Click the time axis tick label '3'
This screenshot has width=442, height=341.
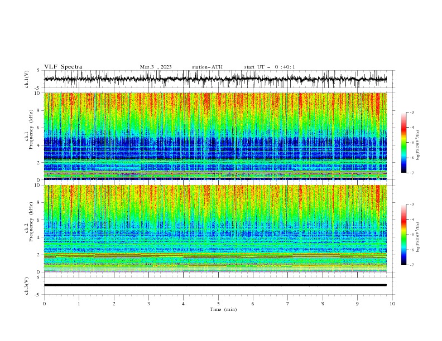click(148, 304)
